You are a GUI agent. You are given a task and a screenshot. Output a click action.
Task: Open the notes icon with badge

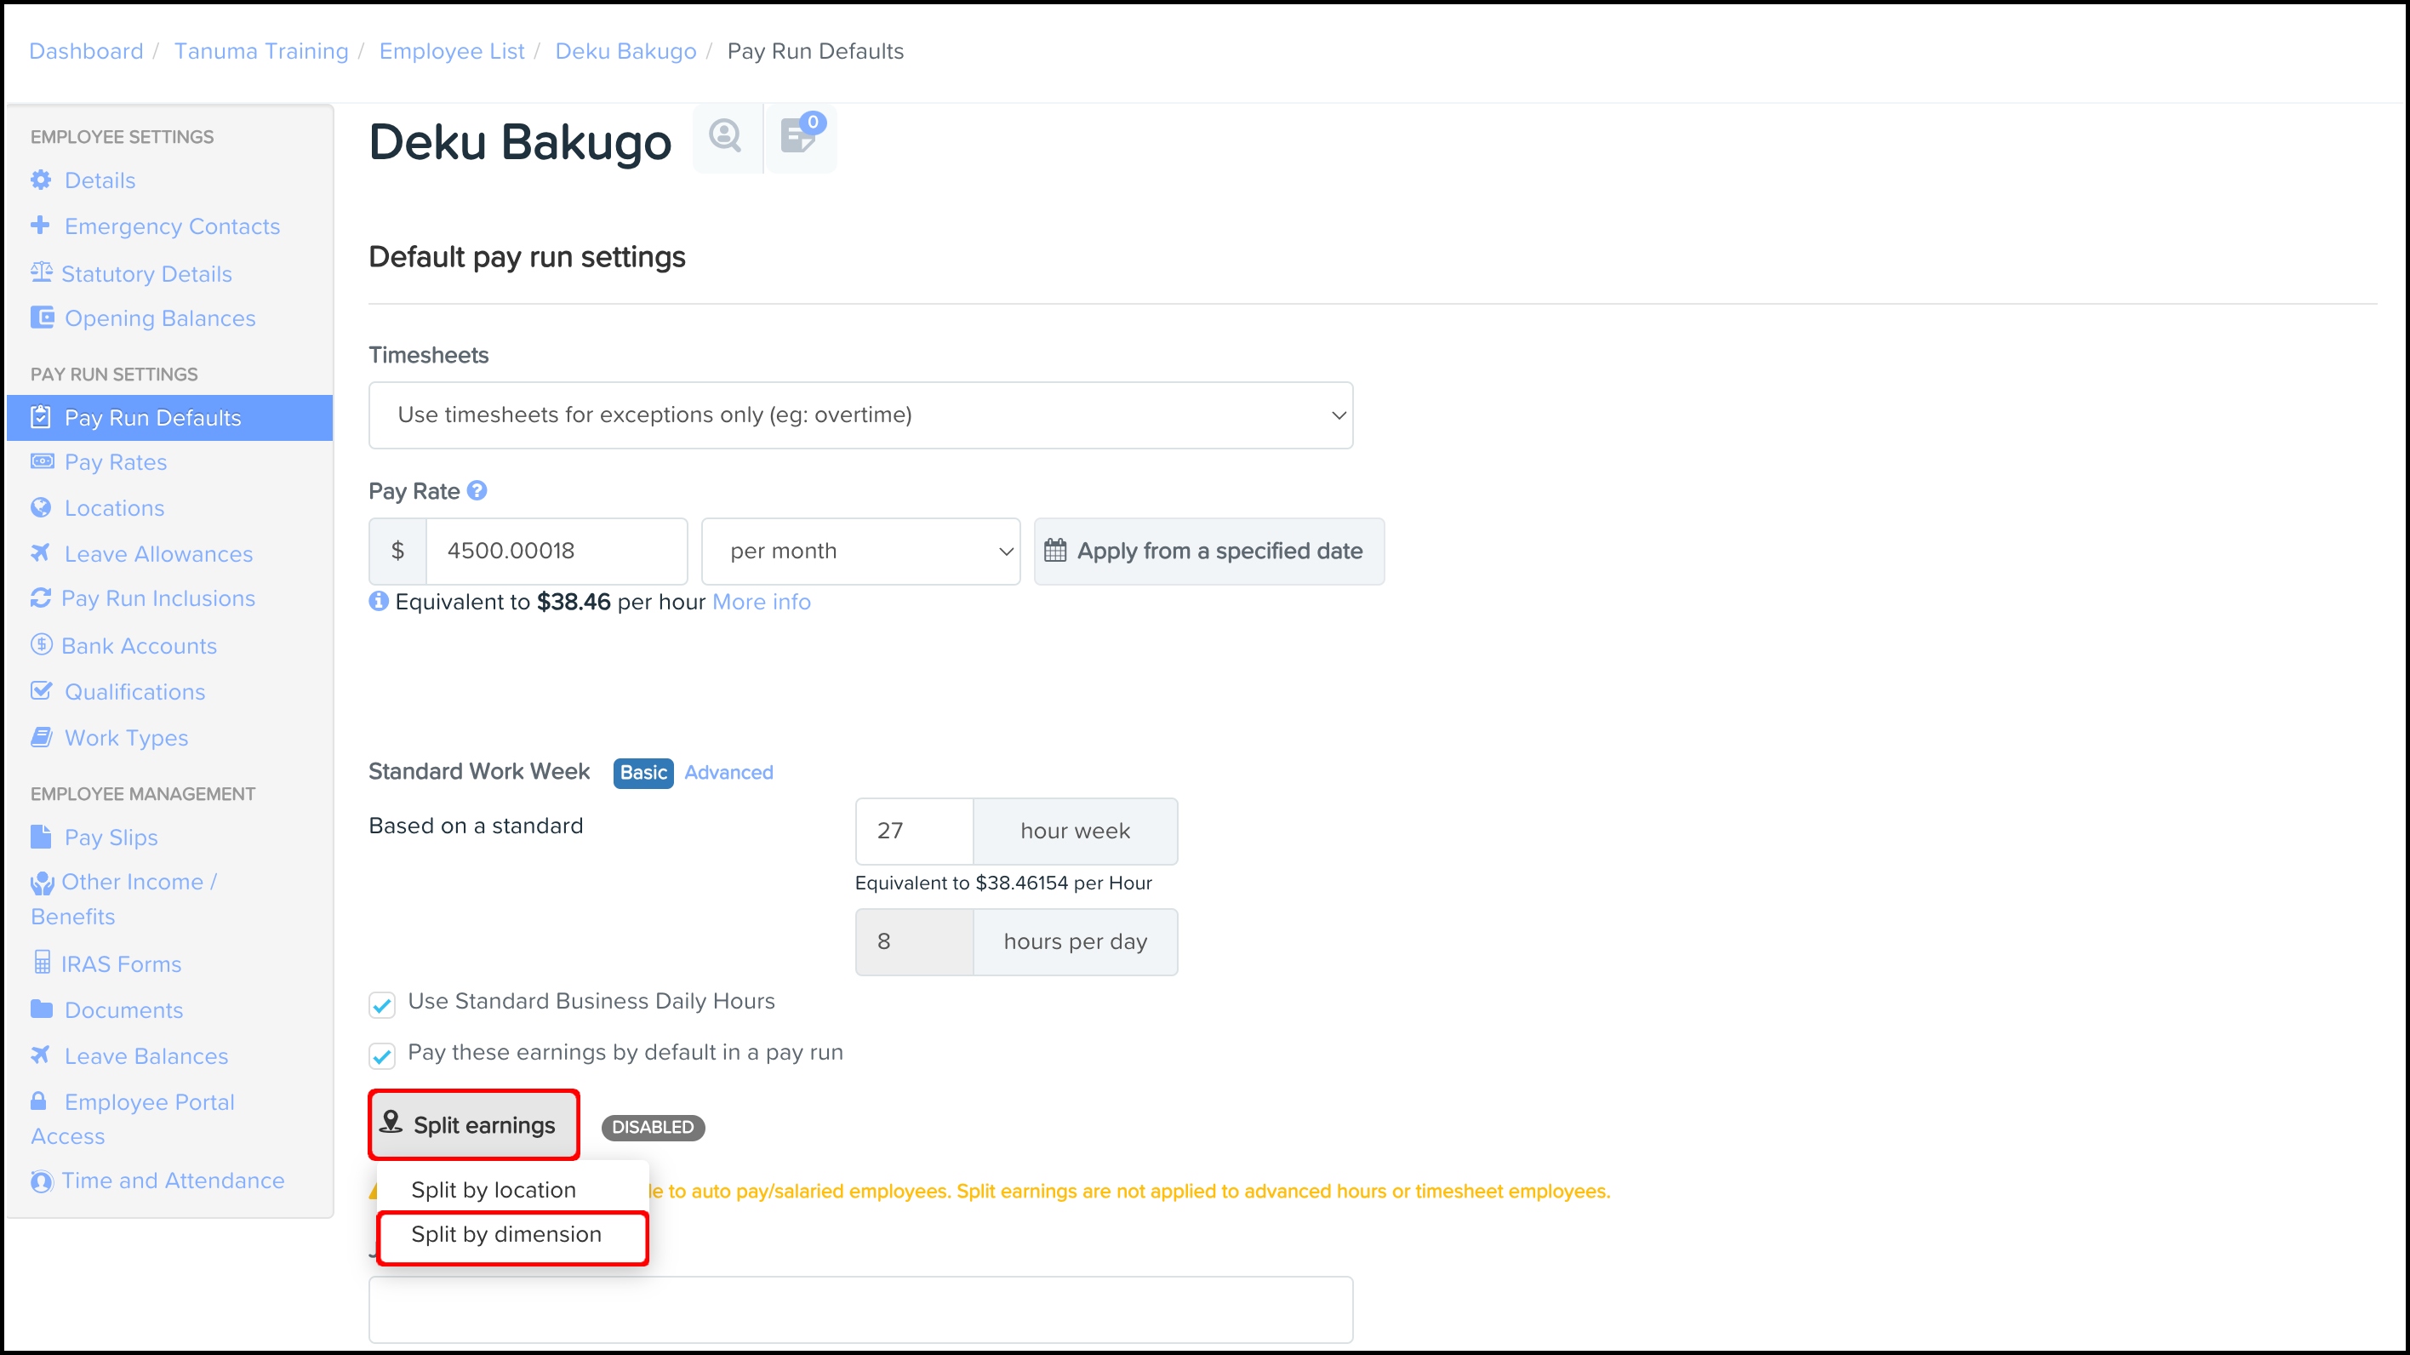tap(799, 137)
